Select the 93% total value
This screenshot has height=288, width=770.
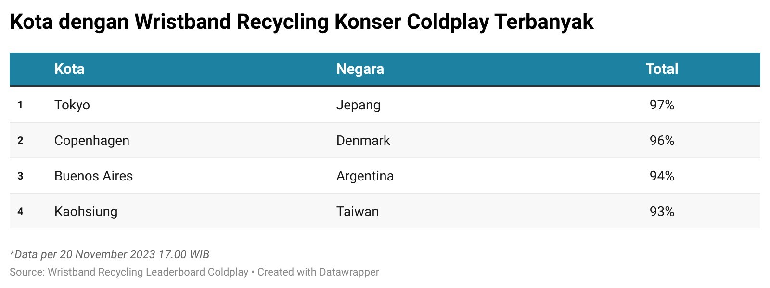coord(662,212)
